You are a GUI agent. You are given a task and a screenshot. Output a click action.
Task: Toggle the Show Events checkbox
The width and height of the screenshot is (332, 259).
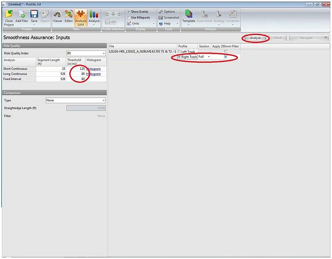pyautogui.click(x=129, y=12)
